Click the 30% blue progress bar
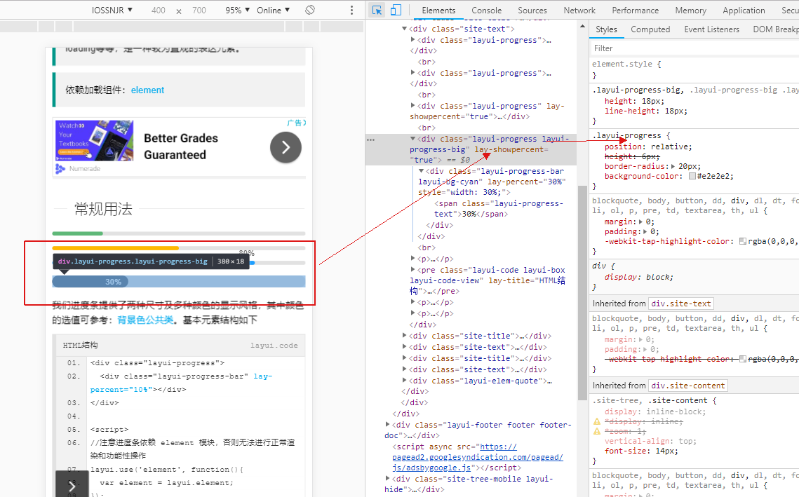This screenshot has height=497, width=799. [x=179, y=282]
